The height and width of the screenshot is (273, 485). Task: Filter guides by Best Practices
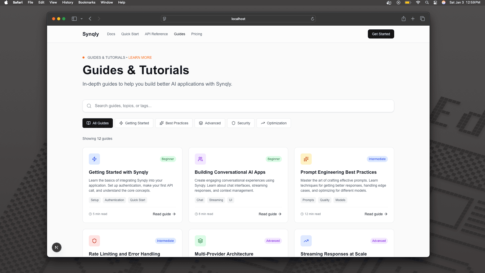point(174,123)
